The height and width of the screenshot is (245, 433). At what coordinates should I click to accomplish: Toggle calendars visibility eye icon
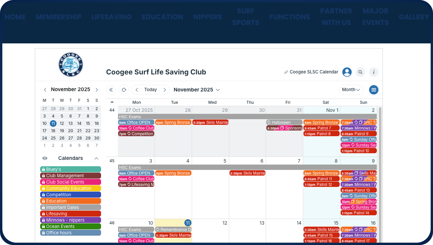point(45,158)
